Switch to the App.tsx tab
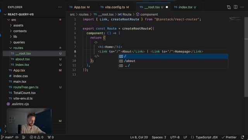 coord(79,7)
